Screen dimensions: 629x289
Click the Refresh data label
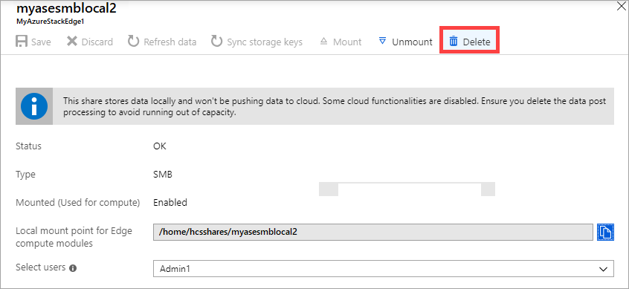click(170, 42)
